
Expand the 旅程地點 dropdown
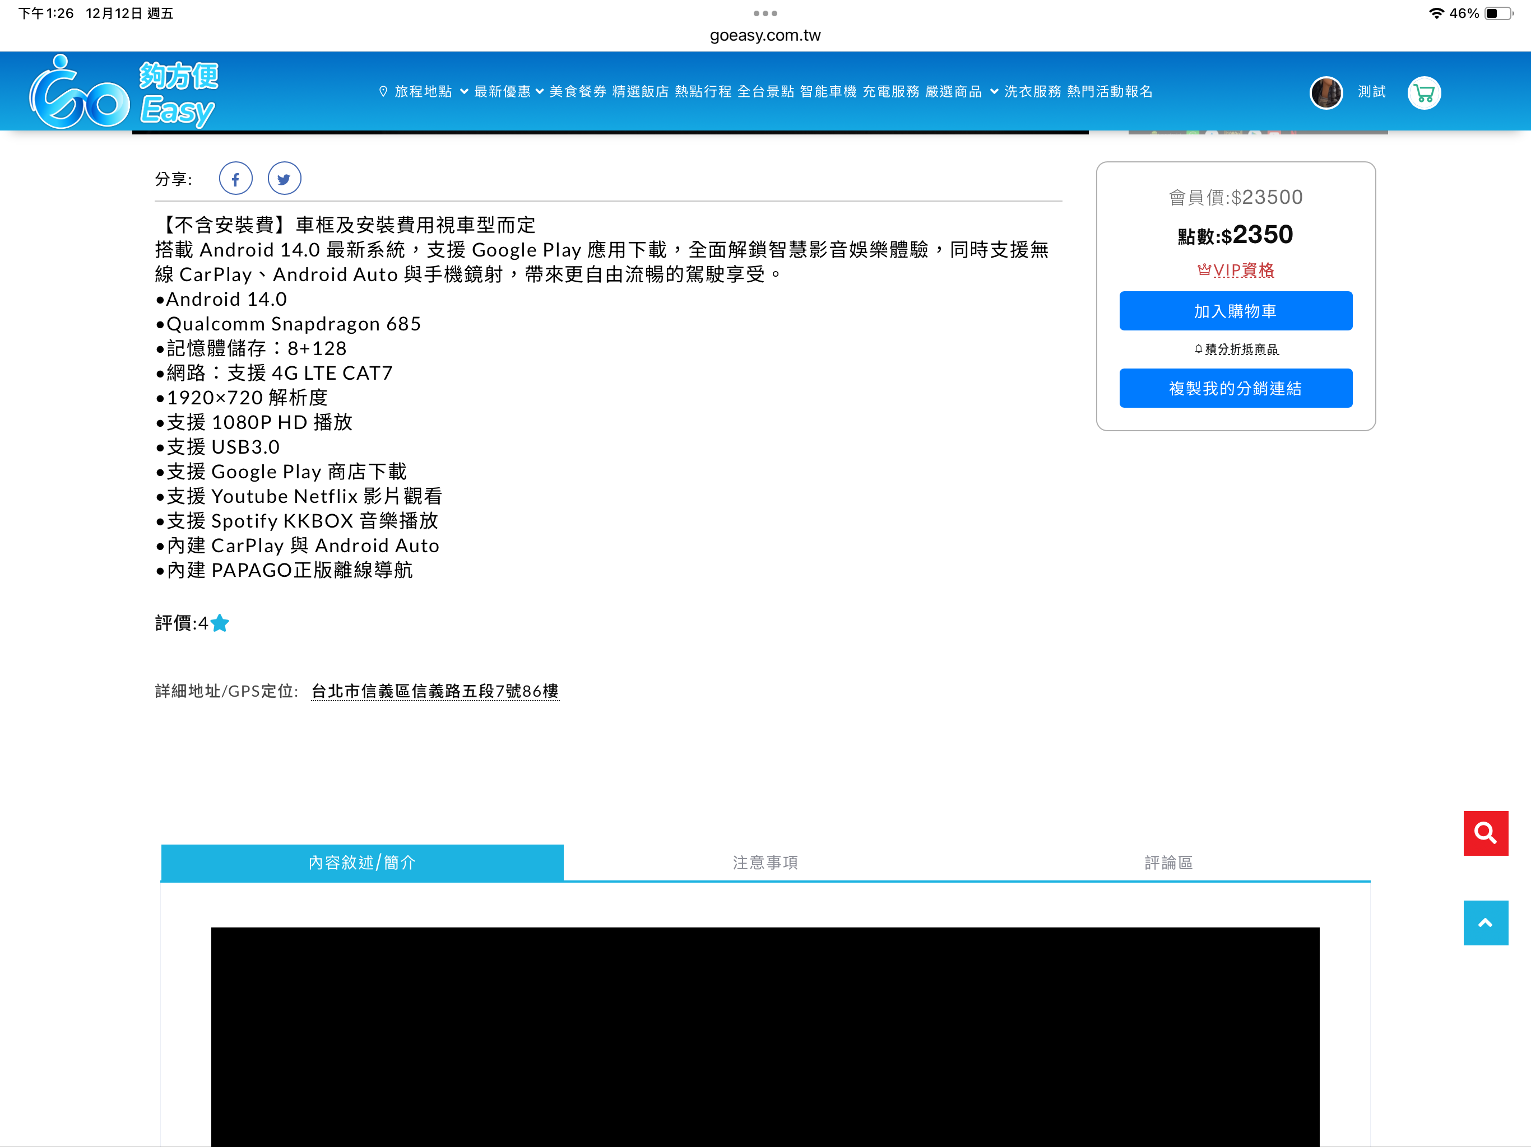tap(424, 92)
